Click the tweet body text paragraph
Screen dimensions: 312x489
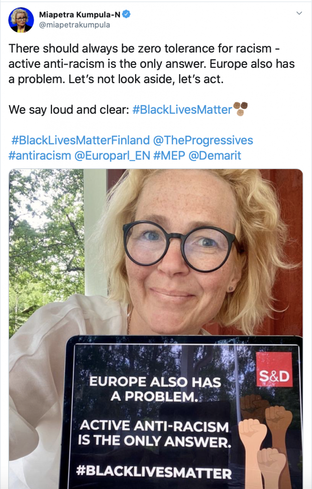[x=151, y=64]
